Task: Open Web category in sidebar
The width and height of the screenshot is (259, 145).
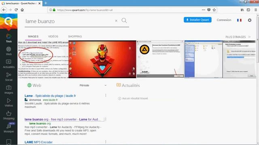Action: coord(8,51)
